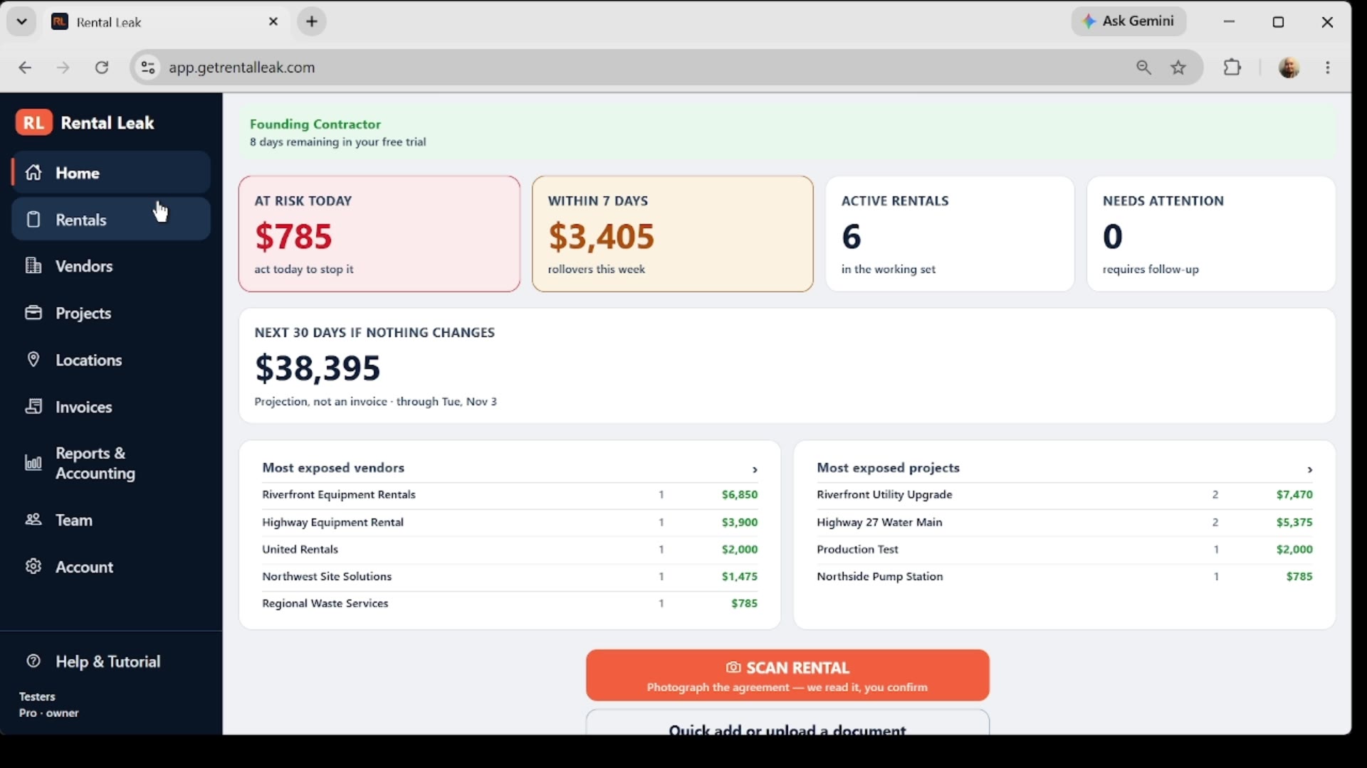Click the Active Rentals card
The width and height of the screenshot is (1367, 768).
[x=950, y=234]
